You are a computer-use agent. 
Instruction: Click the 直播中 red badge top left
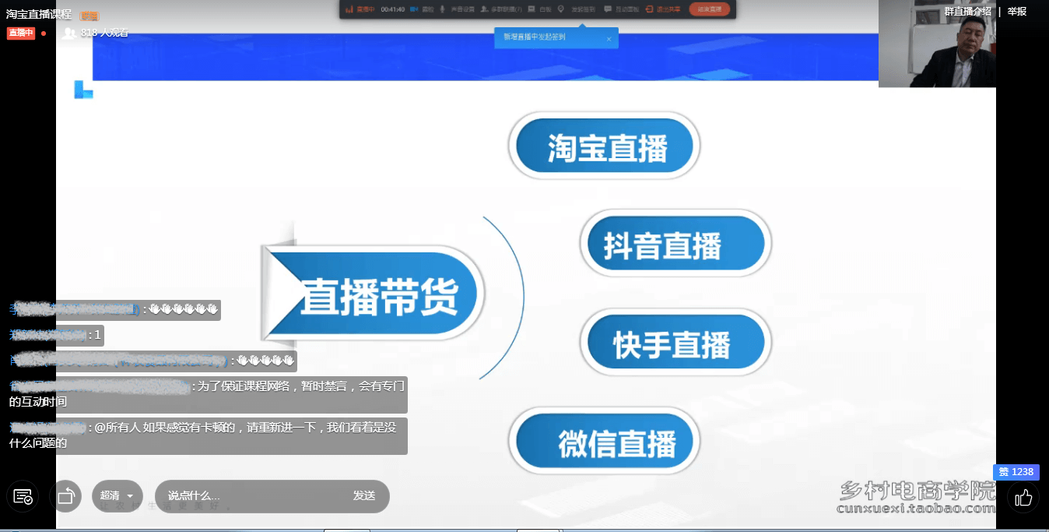pos(21,33)
